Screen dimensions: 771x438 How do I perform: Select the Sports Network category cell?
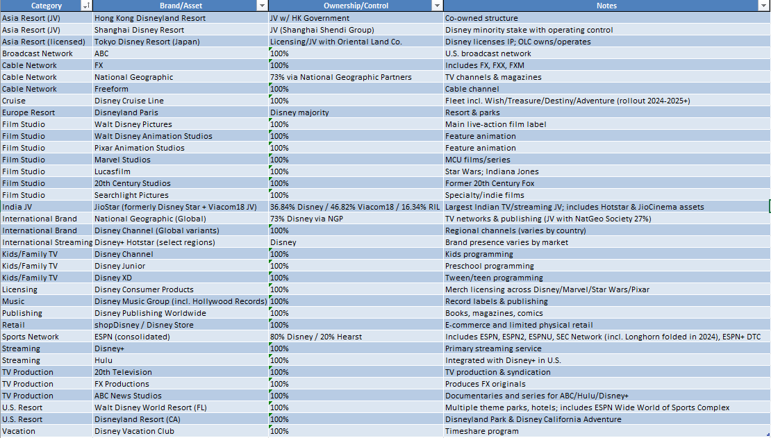(47, 337)
